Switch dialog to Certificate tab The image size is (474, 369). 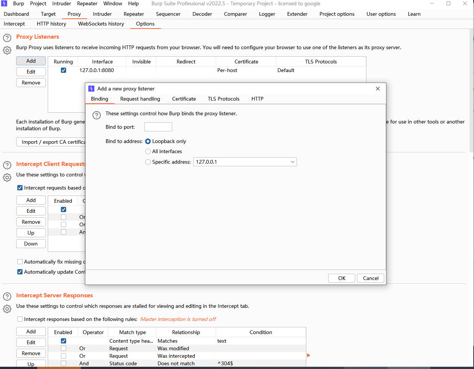[184, 99]
